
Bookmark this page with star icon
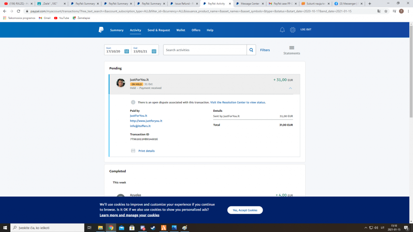pyautogui.click(x=386, y=11)
